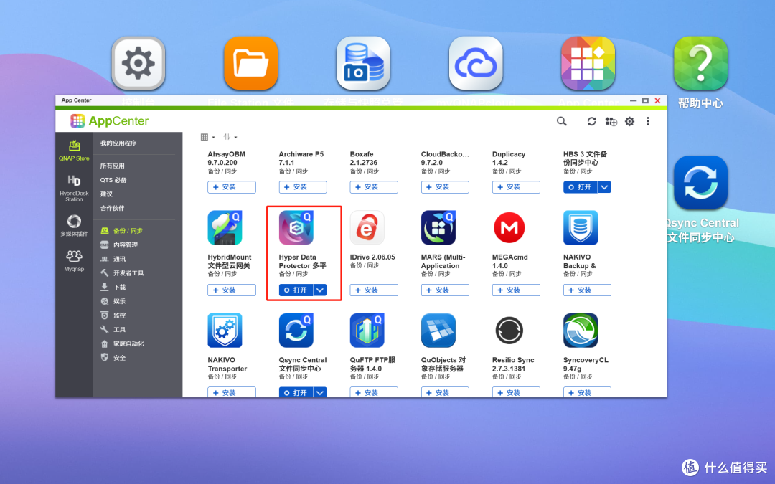Install MEGAcmd 1.4.0
The width and height of the screenshot is (775, 484).
[x=517, y=290]
